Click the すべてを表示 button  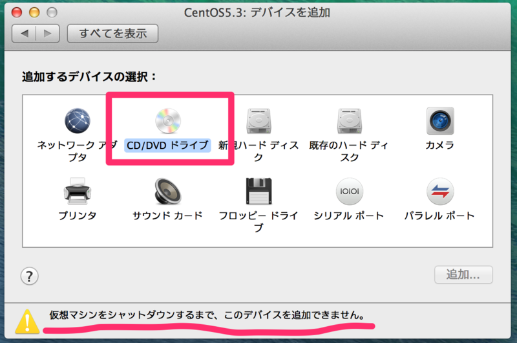112,34
